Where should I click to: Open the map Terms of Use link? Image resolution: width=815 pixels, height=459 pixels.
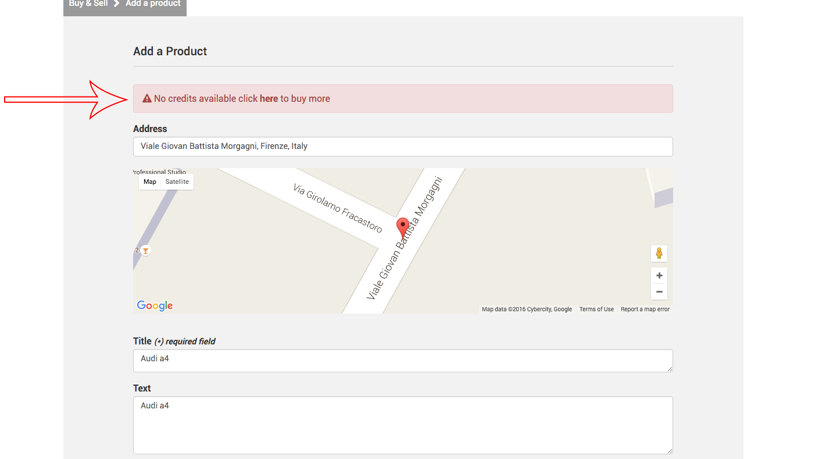(x=596, y=309)
